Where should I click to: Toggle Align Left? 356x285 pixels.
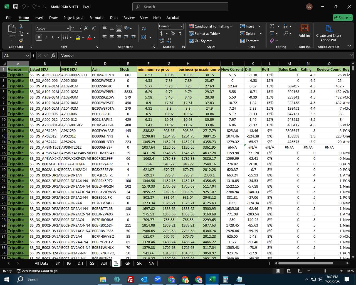tap(105, 37)
